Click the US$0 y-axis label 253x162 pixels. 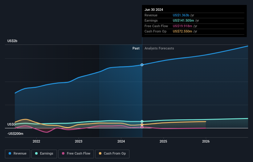click(x=11, y=124)
